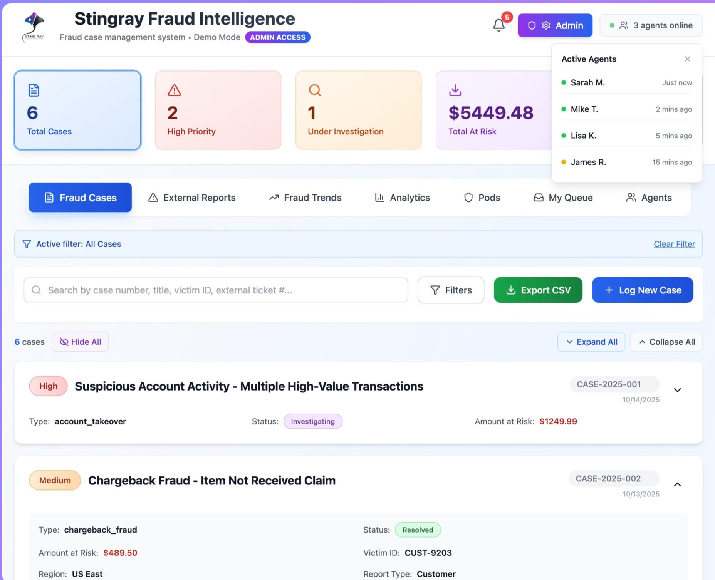Switch to the Fraud Trends tab
715x580 pixels.
click(305, 198)
